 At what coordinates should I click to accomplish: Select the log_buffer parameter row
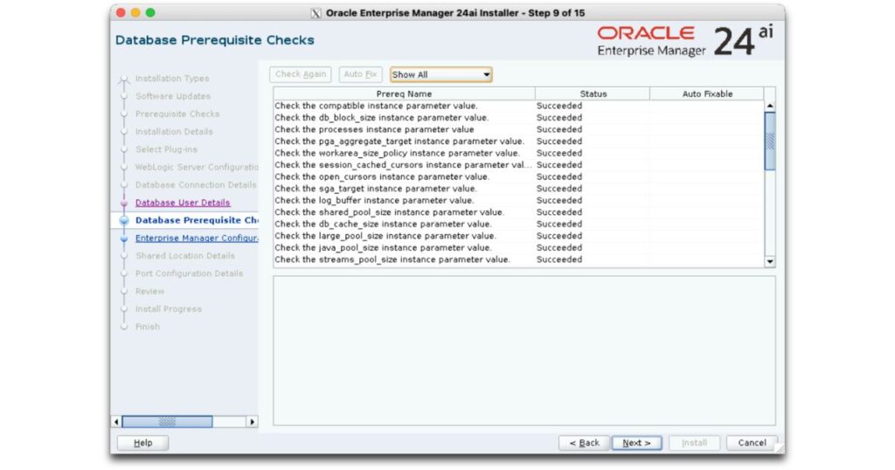click(518, 200)
